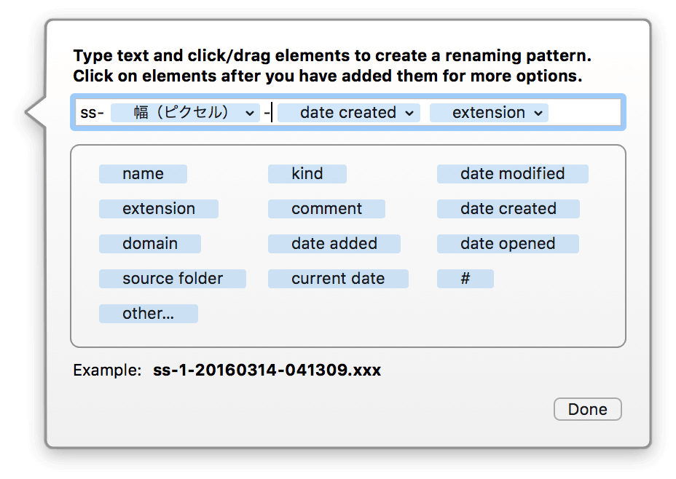Add the # counter token

click(465, 279)
